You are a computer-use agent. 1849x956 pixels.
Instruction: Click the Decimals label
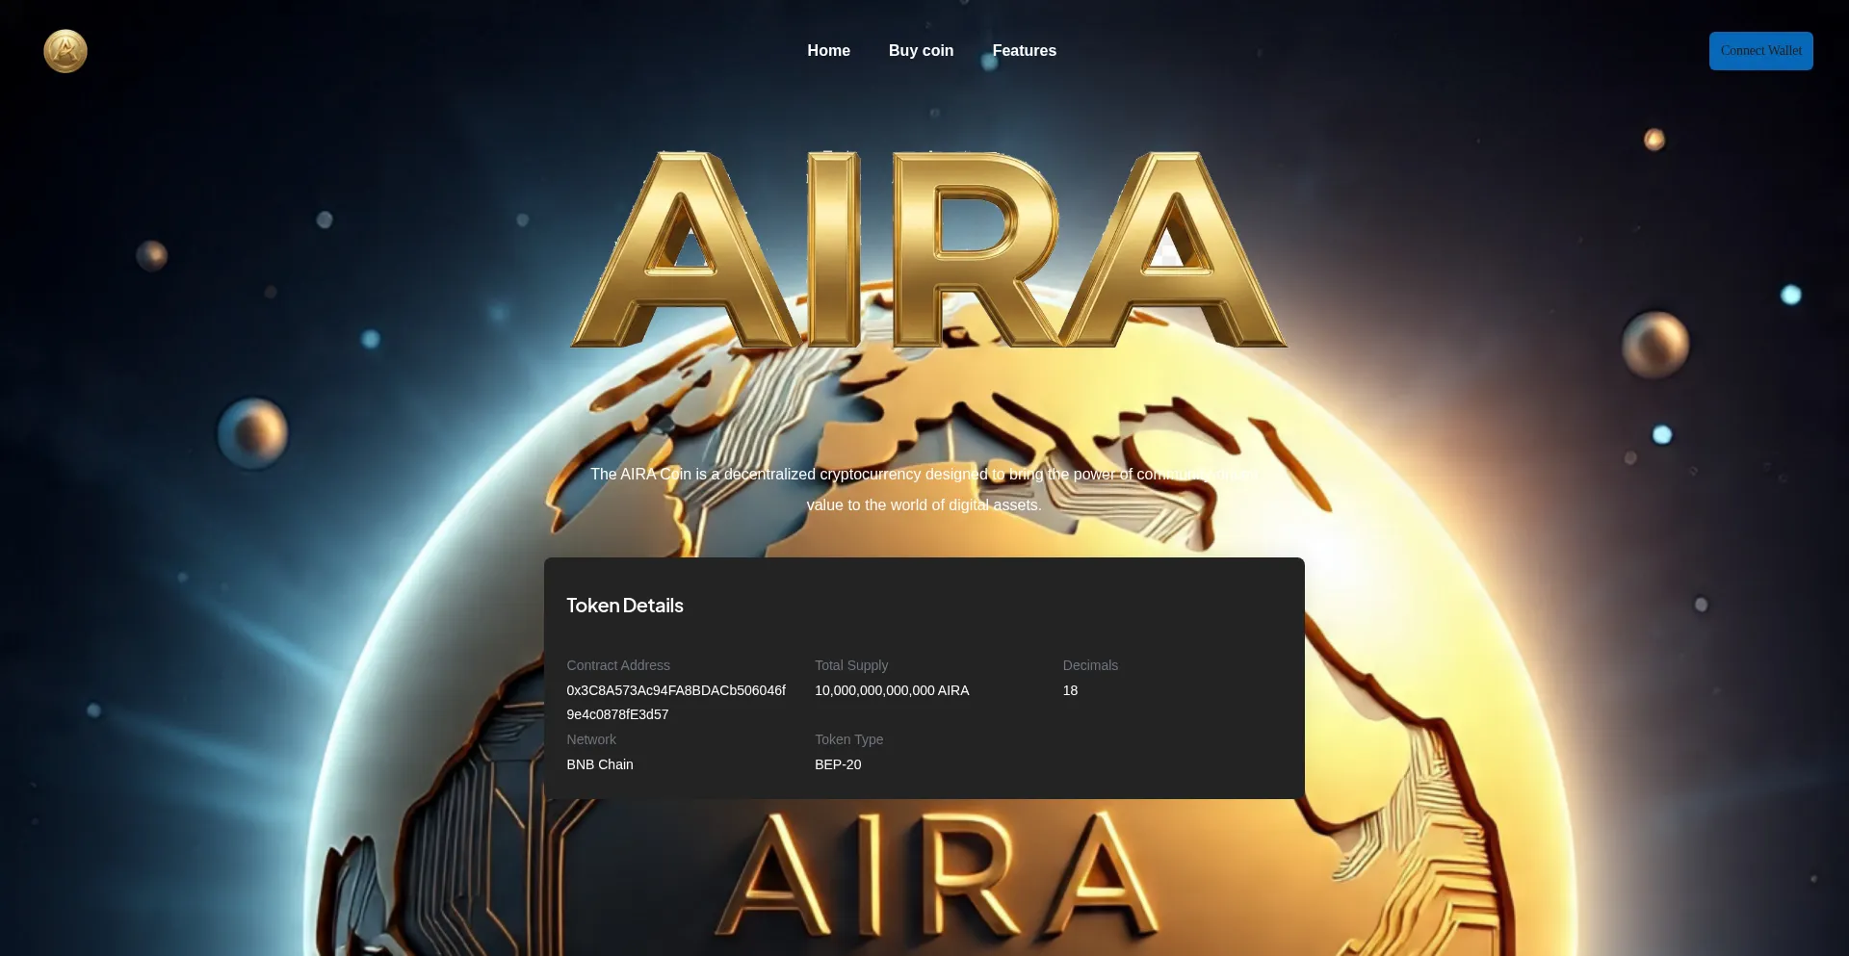tap(1090, 665)
